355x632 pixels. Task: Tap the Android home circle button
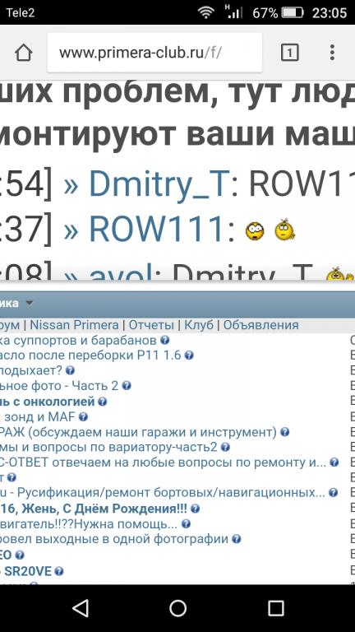click(177, 608)
